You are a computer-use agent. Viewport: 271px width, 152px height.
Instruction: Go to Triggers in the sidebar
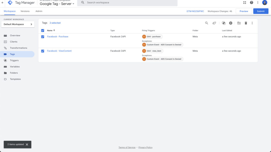coord(14,60)
